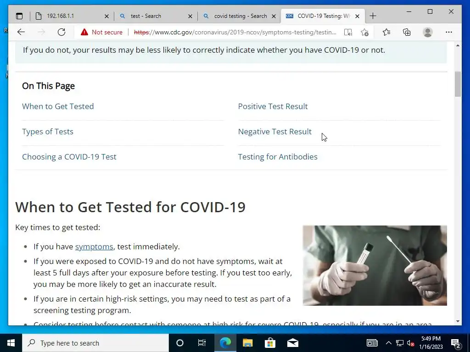This screenshot has height=352, width=470.
Task: Open Microsoft Store from taskbar
Action: pyautogui.click(x=270, y=343)
